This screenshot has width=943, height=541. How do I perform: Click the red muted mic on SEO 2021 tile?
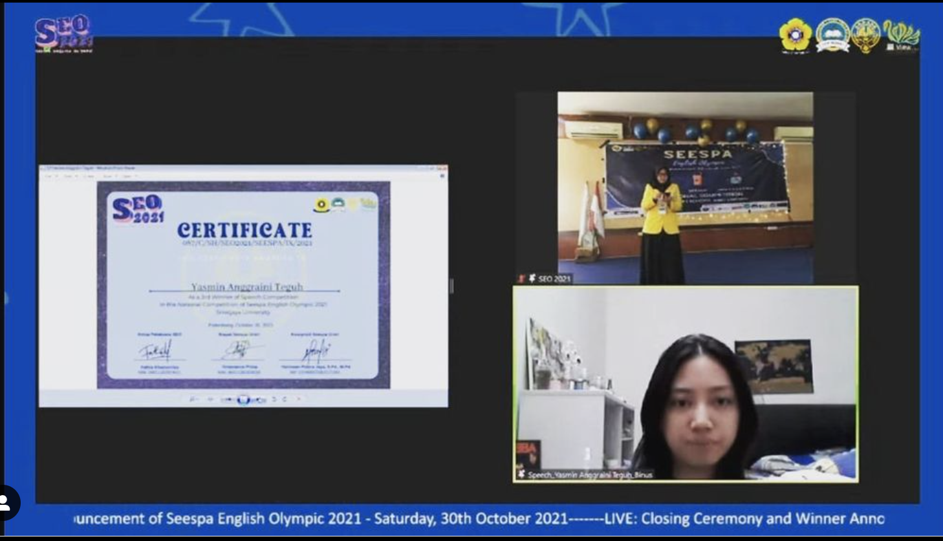pyautogui.click(x=521, y=279)
